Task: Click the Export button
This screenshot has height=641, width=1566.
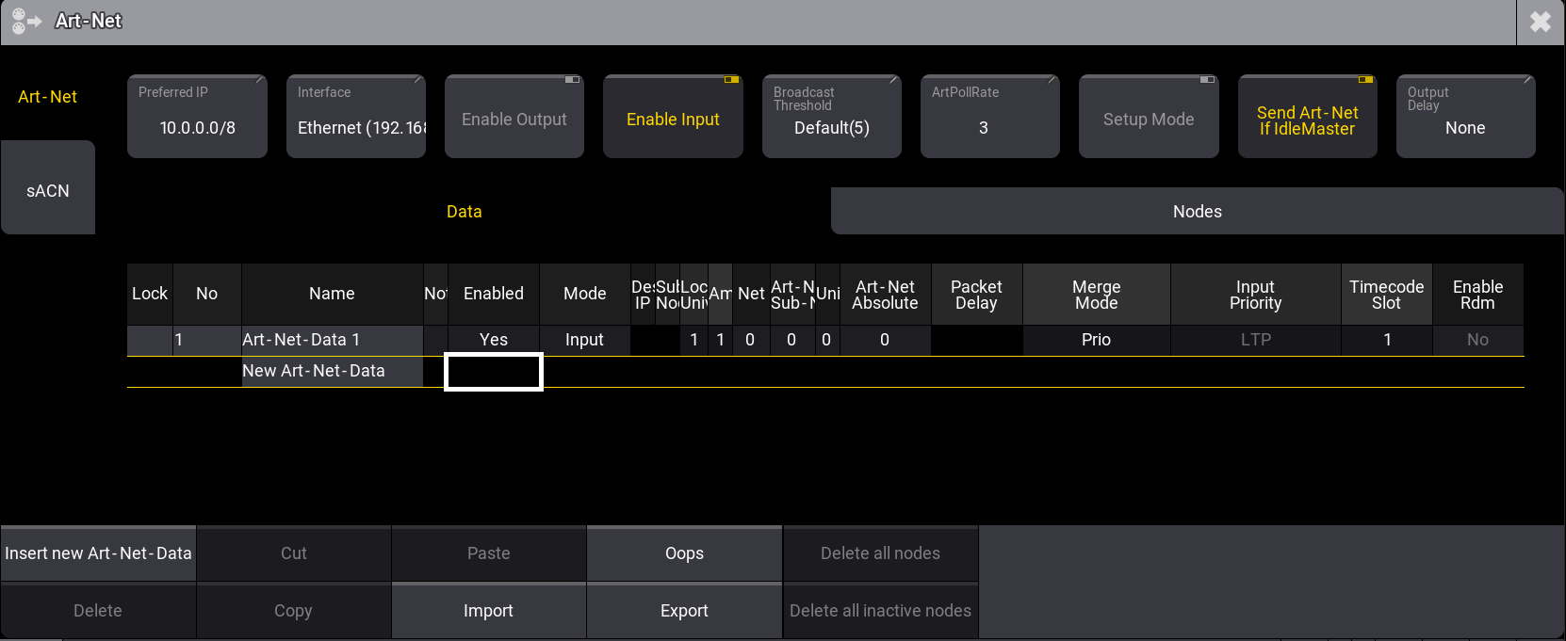Action: coord(684,611)
